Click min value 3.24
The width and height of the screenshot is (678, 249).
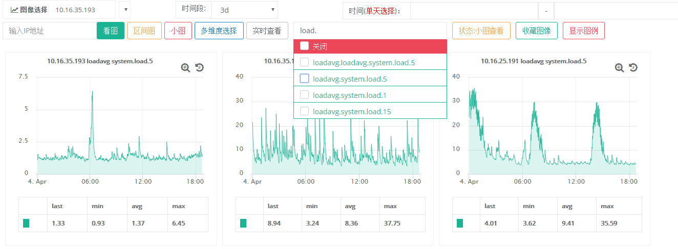point(313,223)
